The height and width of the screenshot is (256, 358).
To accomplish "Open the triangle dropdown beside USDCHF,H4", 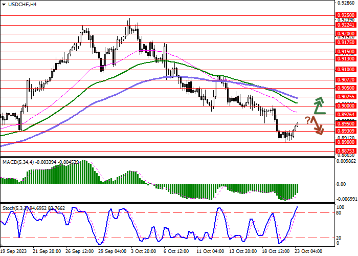I will coord(4,4).
